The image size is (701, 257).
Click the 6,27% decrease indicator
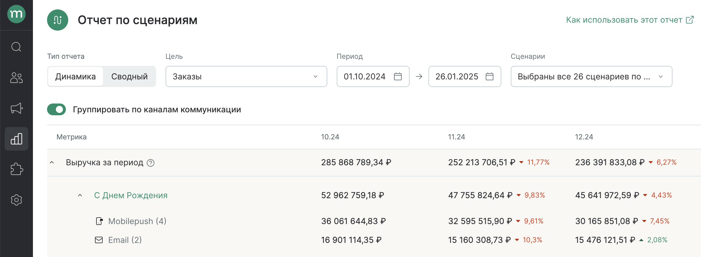pos(663,162)
